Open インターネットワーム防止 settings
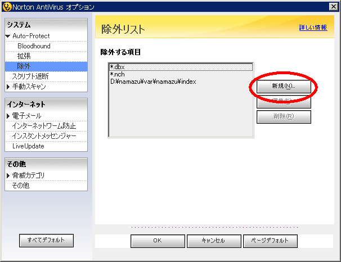This screenshot has width=341, height=262. pyautogui.click(x=44, y=126)
